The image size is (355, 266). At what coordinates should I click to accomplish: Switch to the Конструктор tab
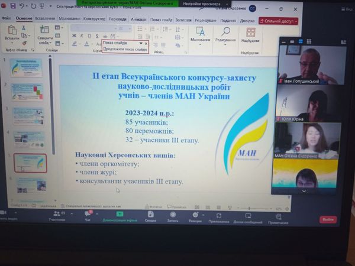coord(94,18)
